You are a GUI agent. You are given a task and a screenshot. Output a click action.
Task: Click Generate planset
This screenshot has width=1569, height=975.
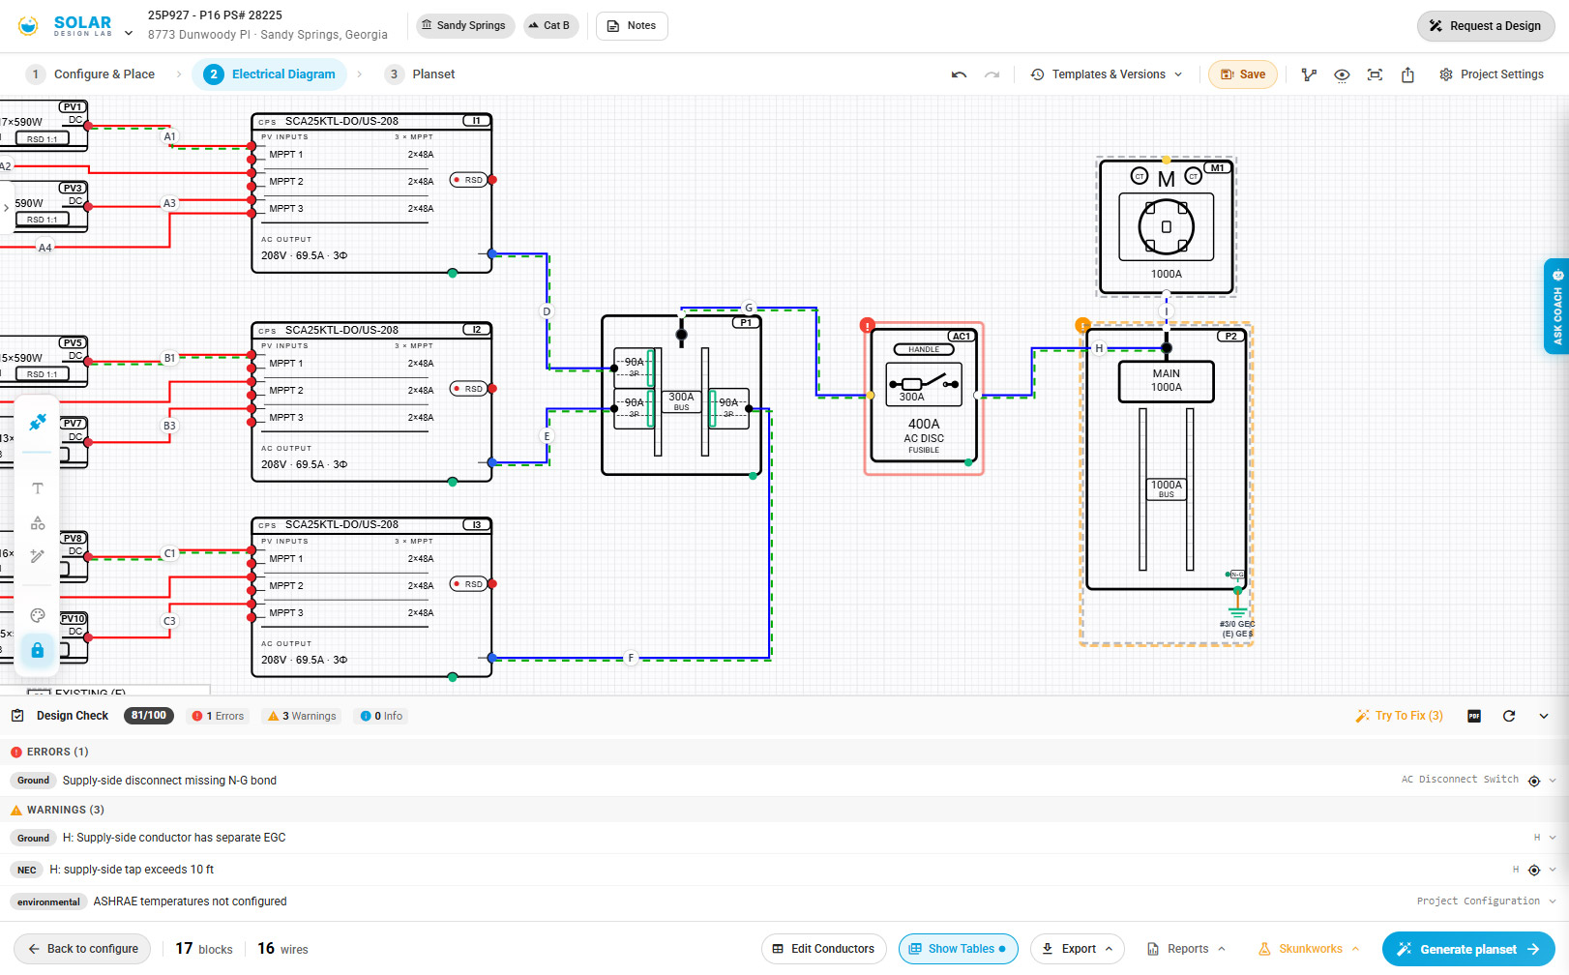pos(1468,949)
